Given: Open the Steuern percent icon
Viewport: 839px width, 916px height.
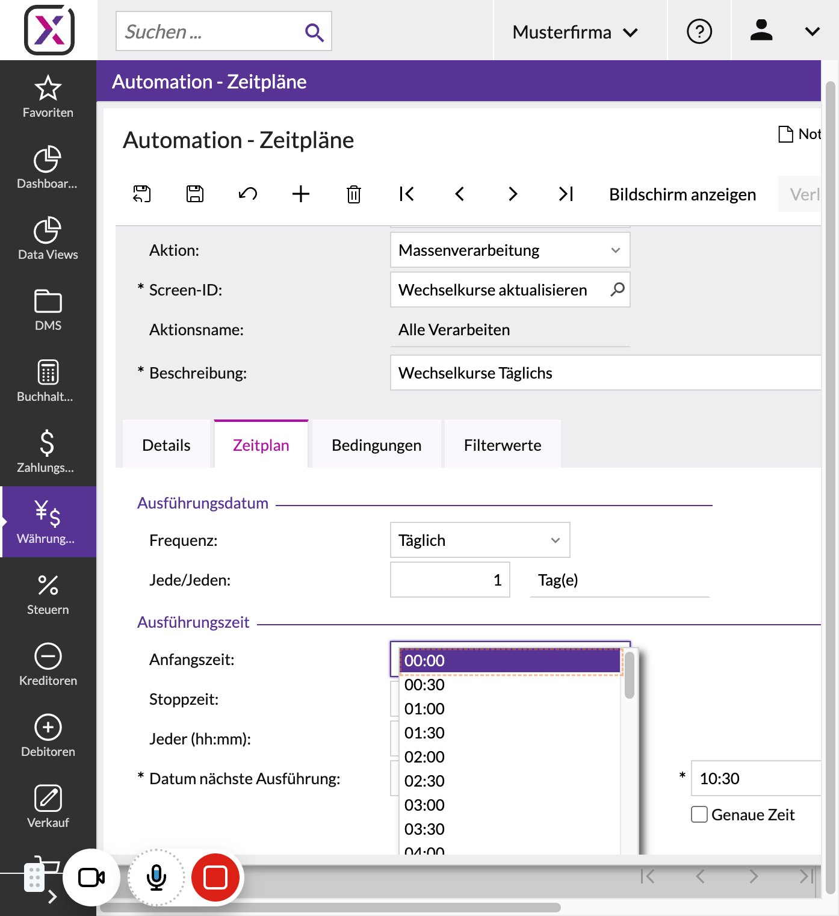Looking at the screenshot, I should 48,586.
